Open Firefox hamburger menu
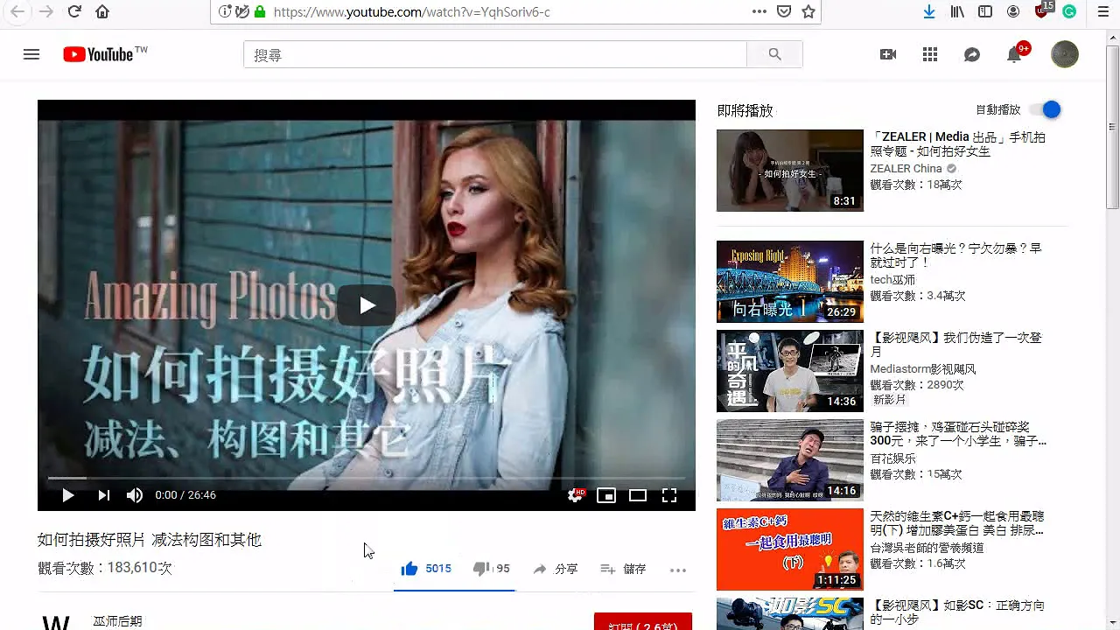This screenshot has height=630, width=1120. (1102, 11)
